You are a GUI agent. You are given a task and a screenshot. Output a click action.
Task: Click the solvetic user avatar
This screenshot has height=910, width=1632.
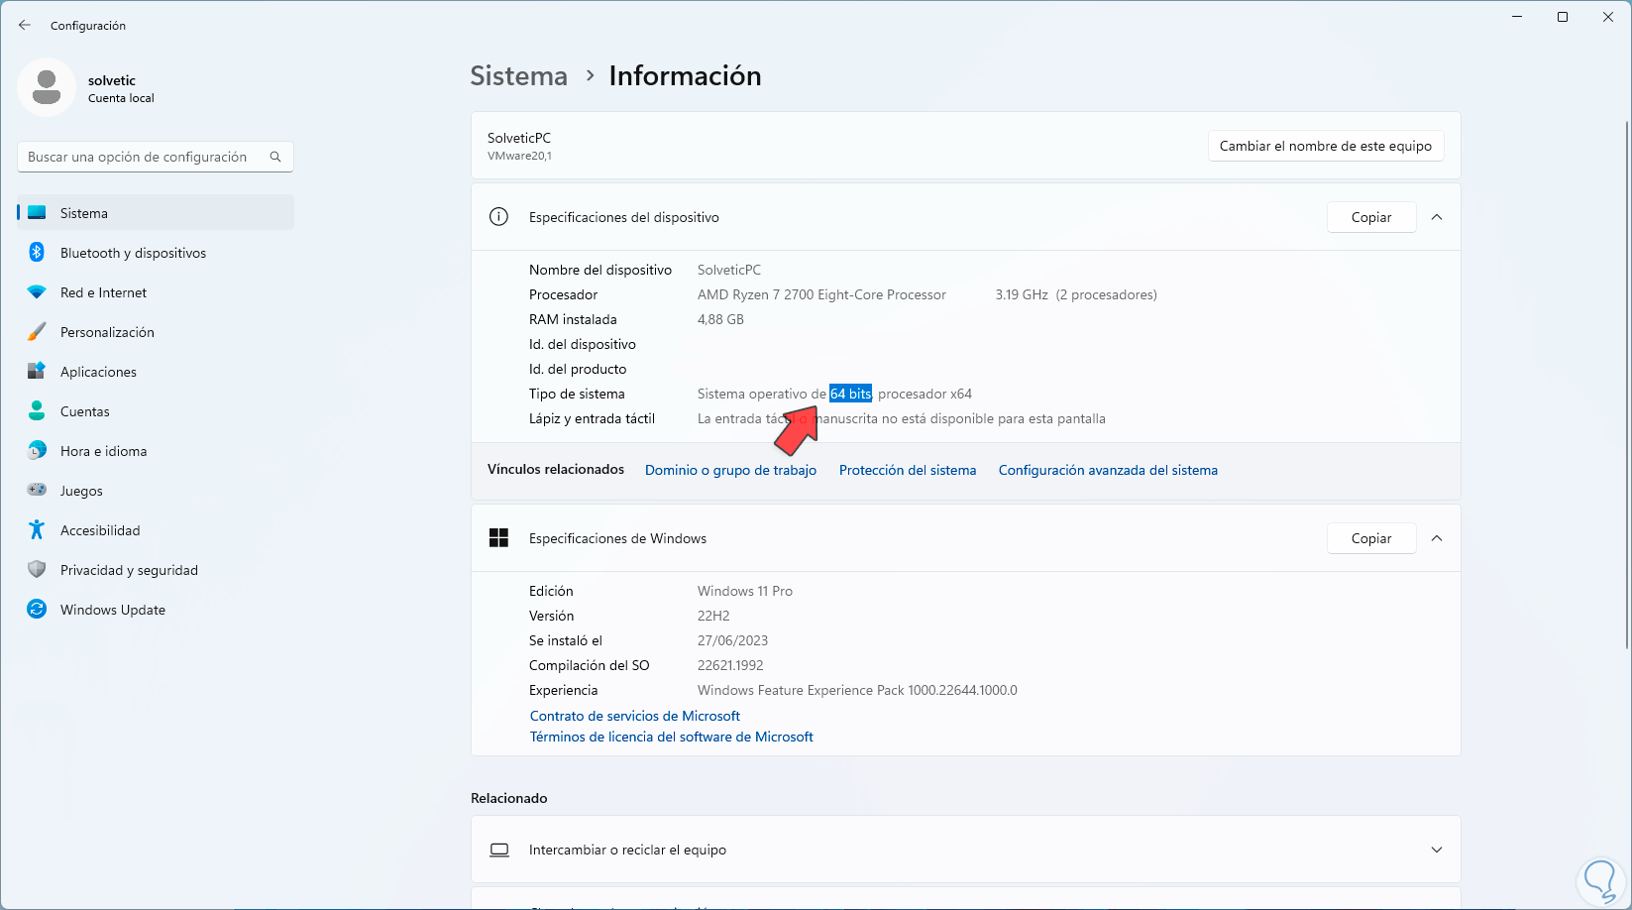[x=47, y=87]
